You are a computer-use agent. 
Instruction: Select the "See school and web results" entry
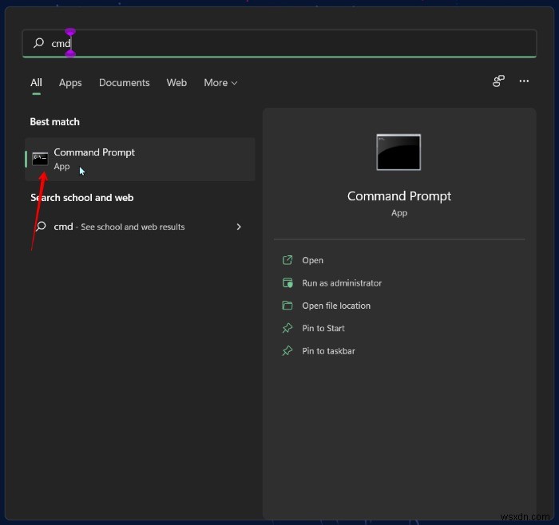133,227
